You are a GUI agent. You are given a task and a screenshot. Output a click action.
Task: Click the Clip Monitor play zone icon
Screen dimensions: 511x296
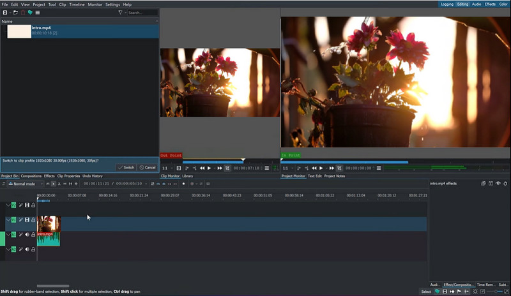click(x=179, y=168)
